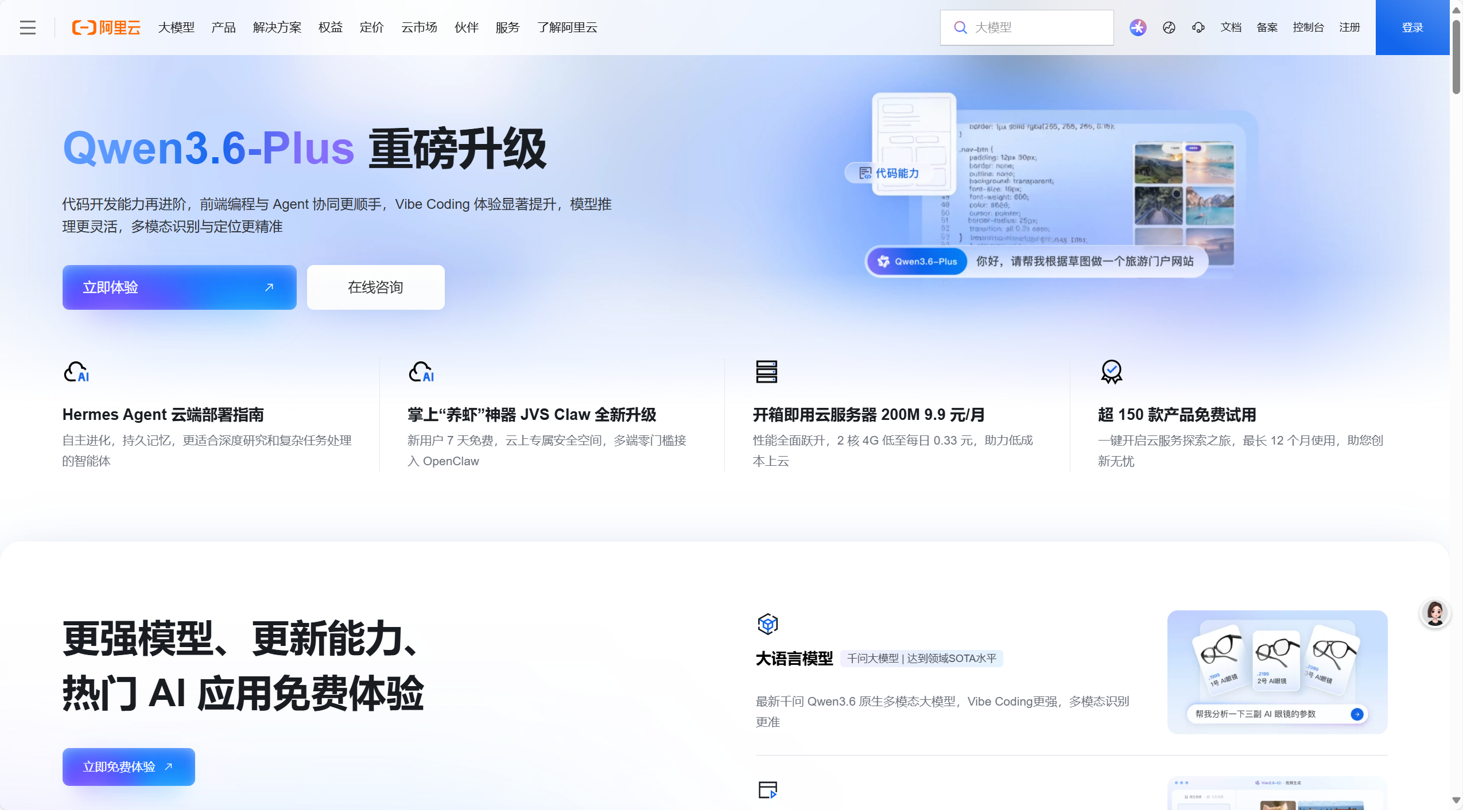Click the 立即免费体验 button
The width and height of the screenshot is (1463, 810).
129,767
